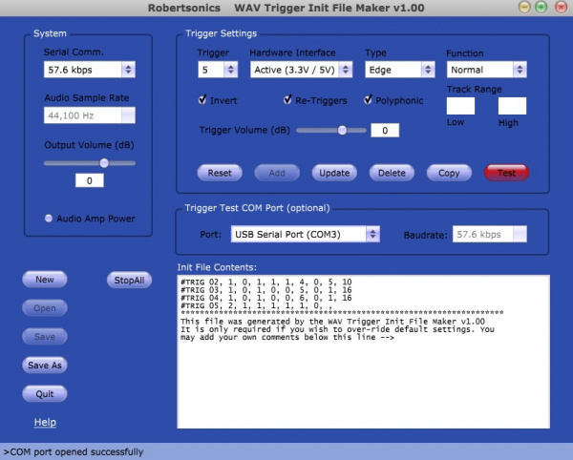Screen dimensions: 573x460
Task: Click the Save button
Action: (x=45, y=337)
